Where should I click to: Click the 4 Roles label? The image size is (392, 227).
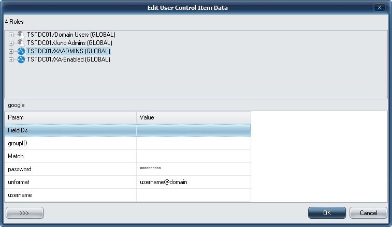(14, 22)
